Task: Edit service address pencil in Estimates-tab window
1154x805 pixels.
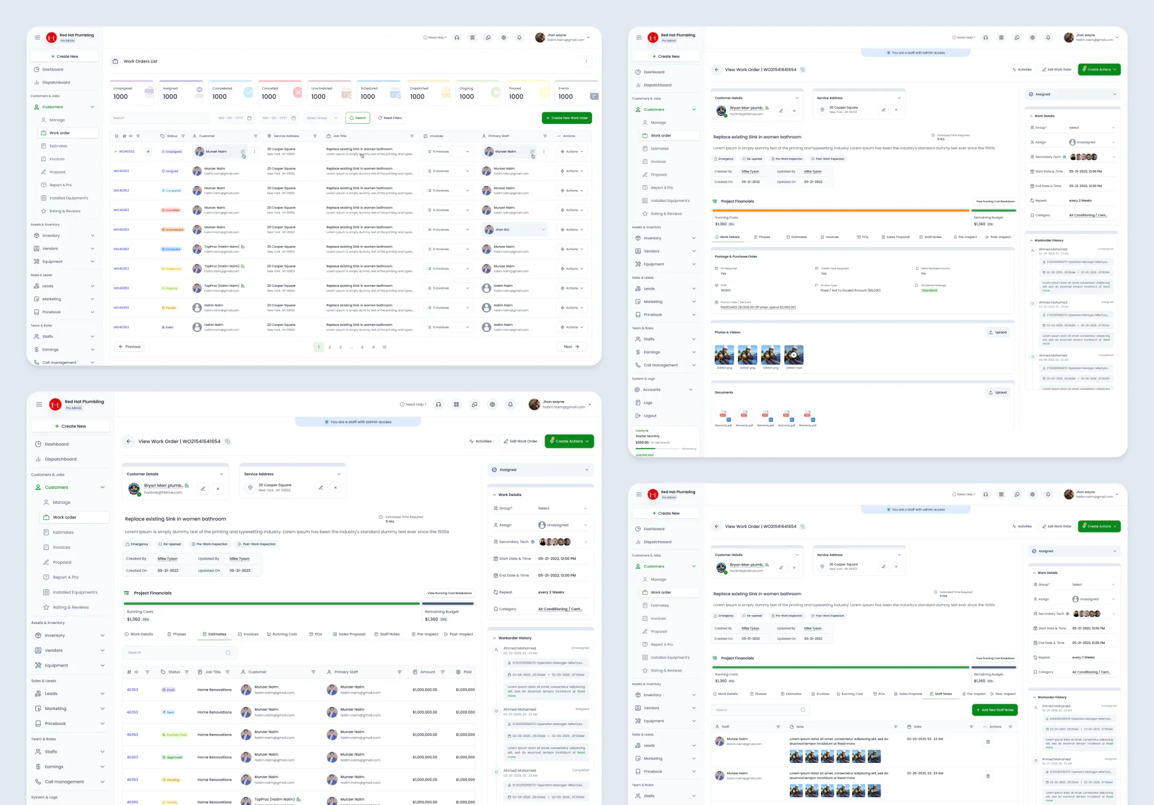Action: pyautogui.click(x=321, y=488)
